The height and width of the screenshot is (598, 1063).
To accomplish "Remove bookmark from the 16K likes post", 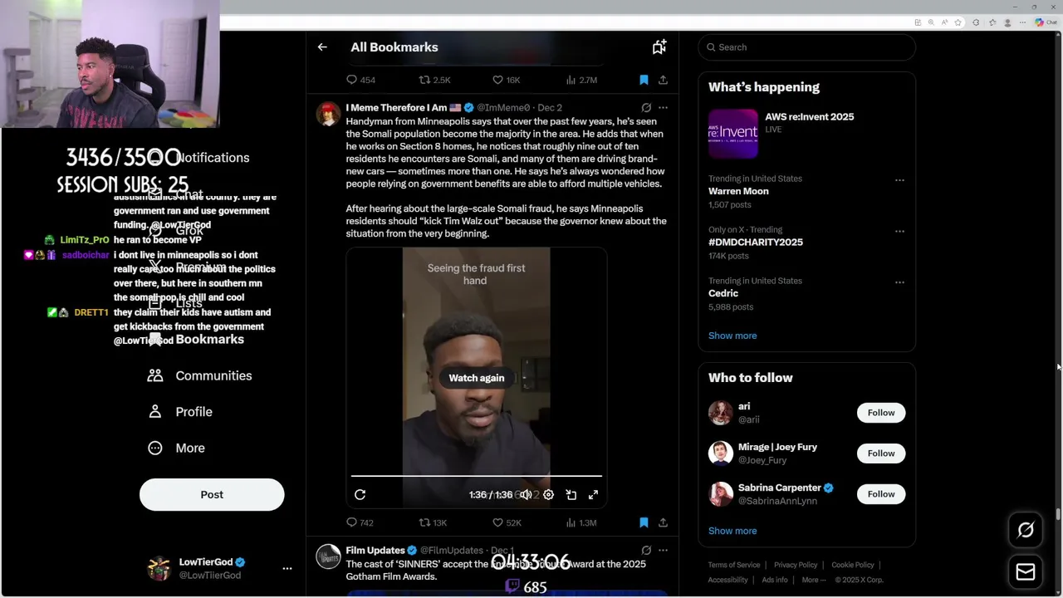I will (x=644, y=80).
